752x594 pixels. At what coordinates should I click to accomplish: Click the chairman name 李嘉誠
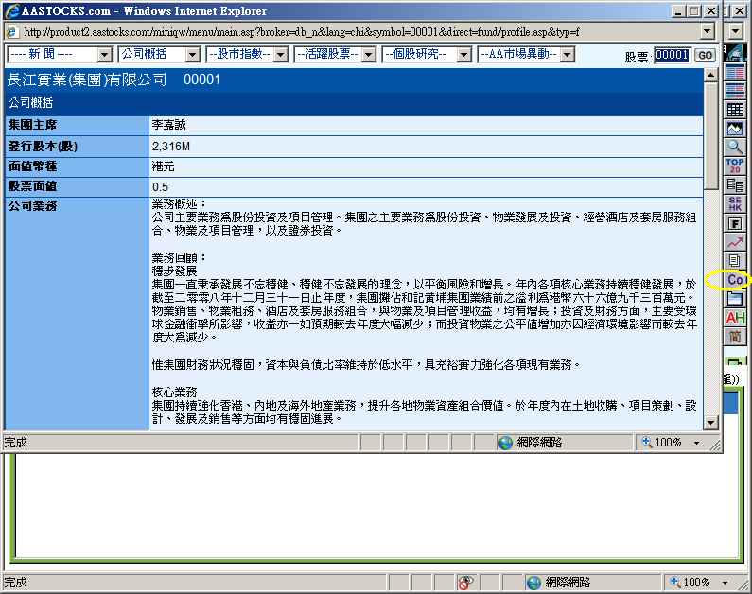coord(168,125)
